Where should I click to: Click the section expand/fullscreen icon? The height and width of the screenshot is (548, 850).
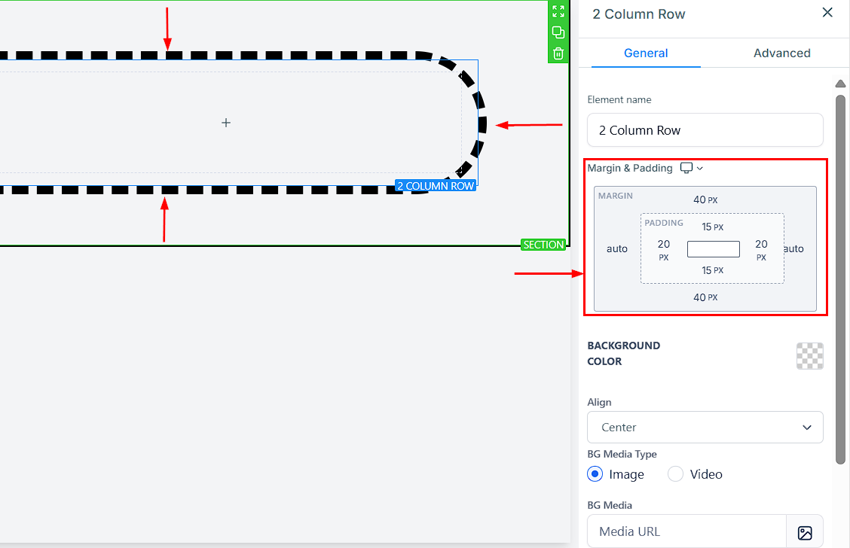pos(558,11)
